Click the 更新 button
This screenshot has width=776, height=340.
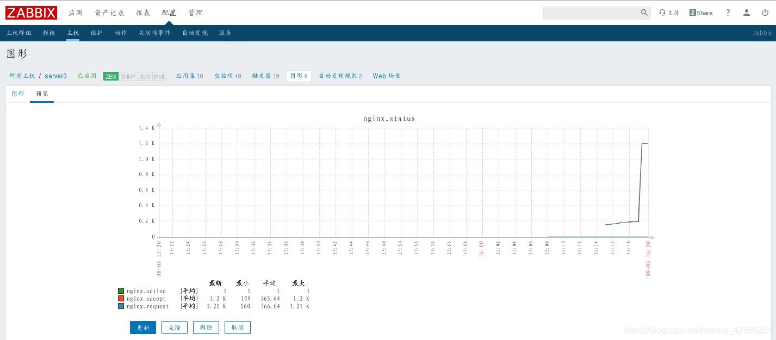point(143,327)
